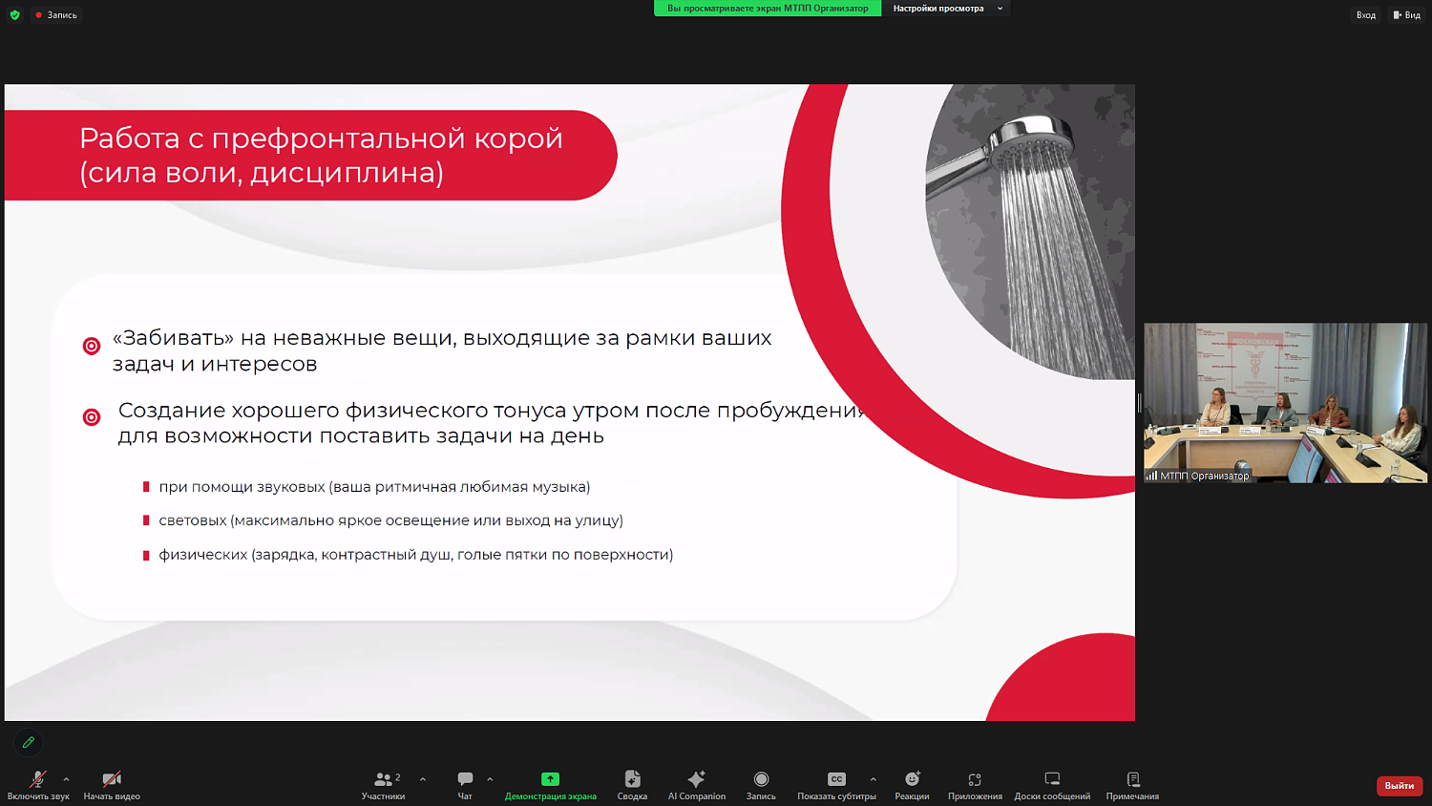
Task: Open the Сводка (Summary) feature
Action: point(631,785)
